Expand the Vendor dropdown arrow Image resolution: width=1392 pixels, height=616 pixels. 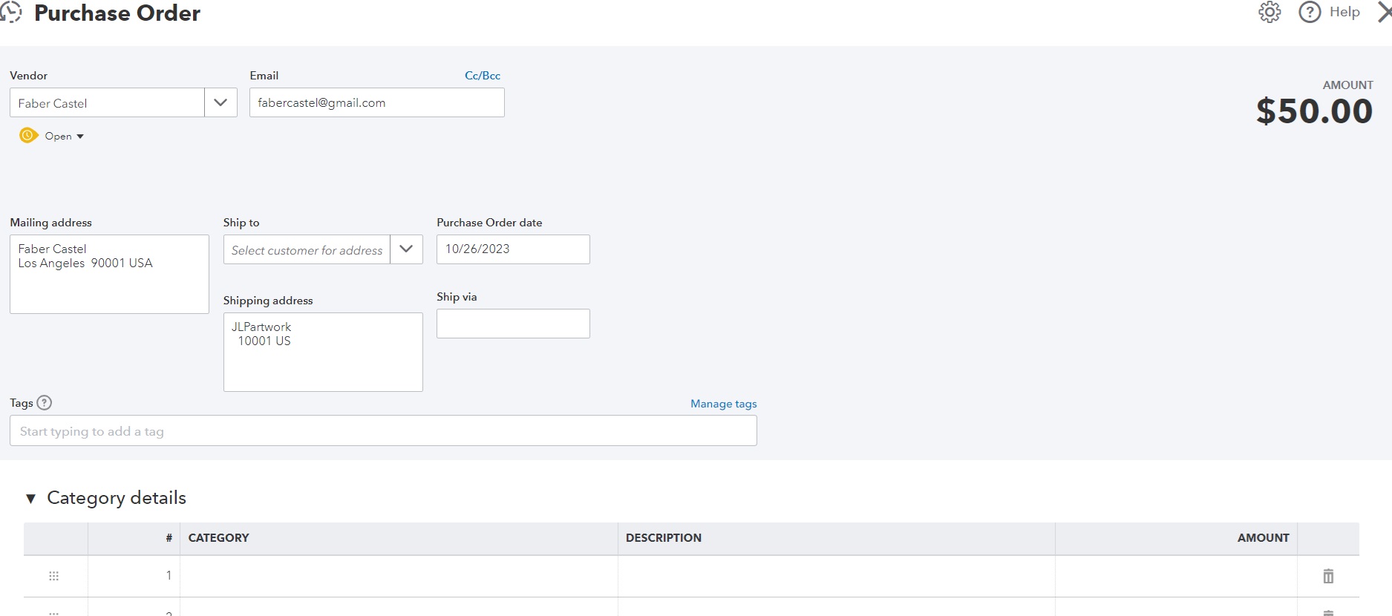tap(220, 102)
